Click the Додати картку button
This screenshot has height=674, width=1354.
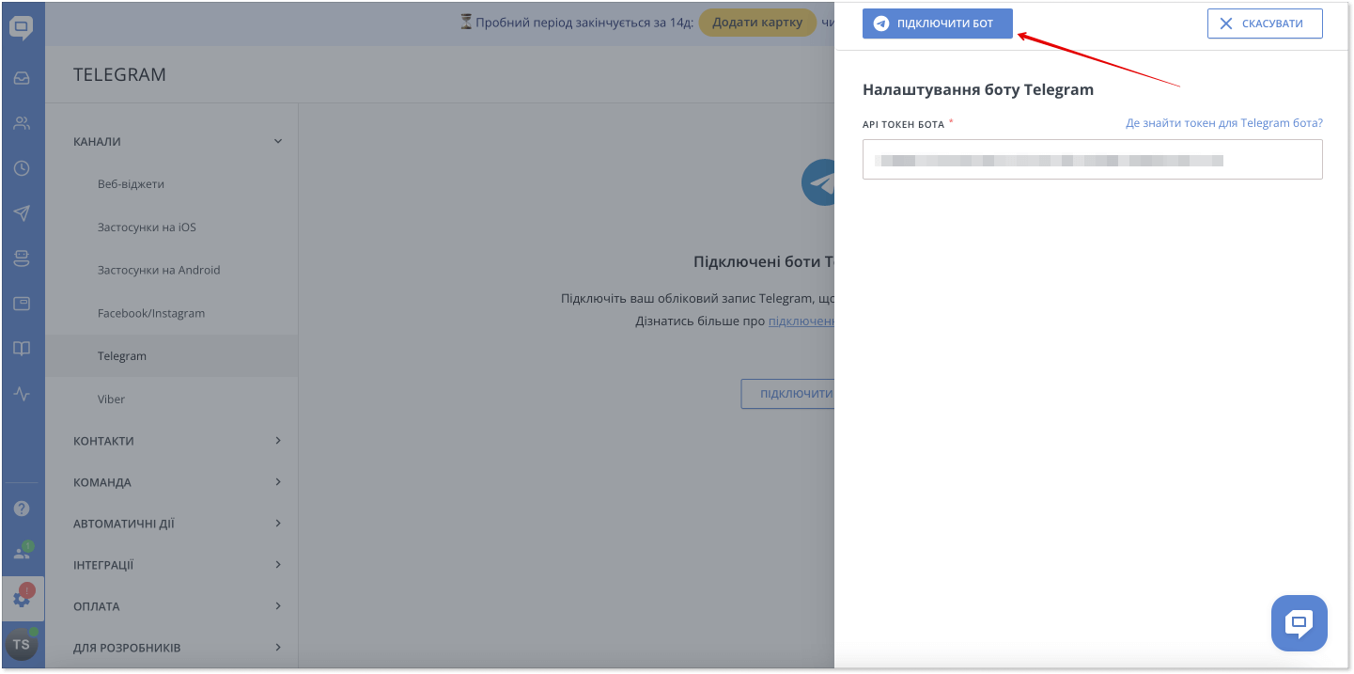[757, 23]
